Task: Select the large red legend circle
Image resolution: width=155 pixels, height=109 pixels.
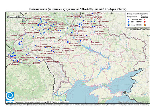Action: click(145, 22)
